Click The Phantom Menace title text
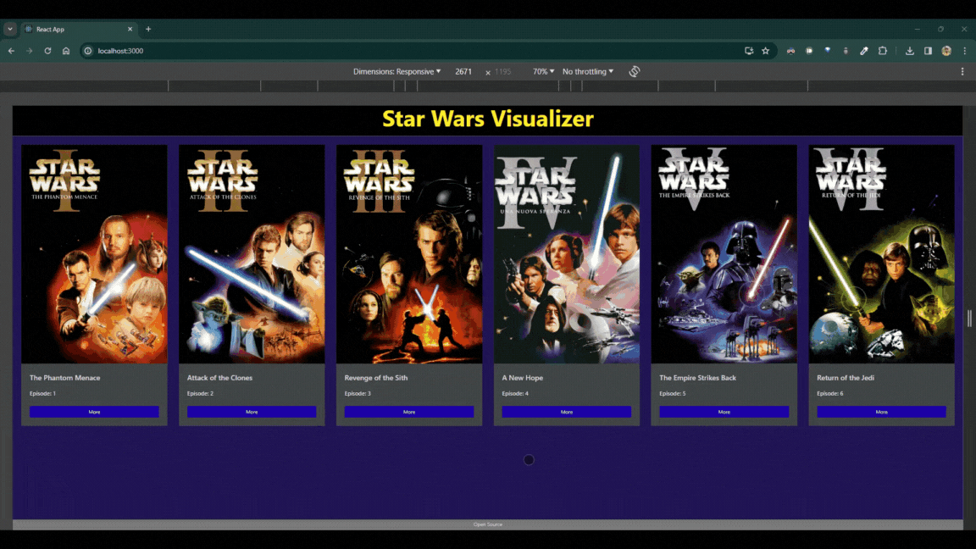 (x=64, y=378)
